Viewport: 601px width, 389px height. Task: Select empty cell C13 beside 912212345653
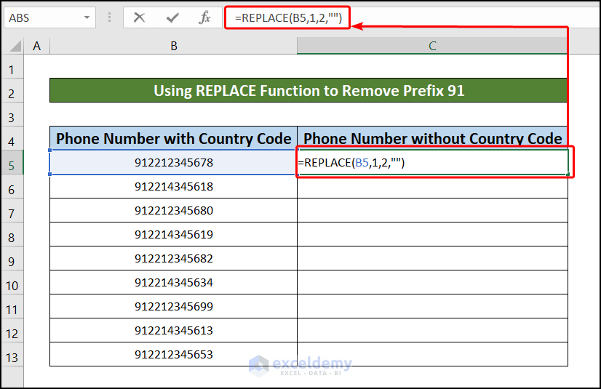tap(432, 354)
